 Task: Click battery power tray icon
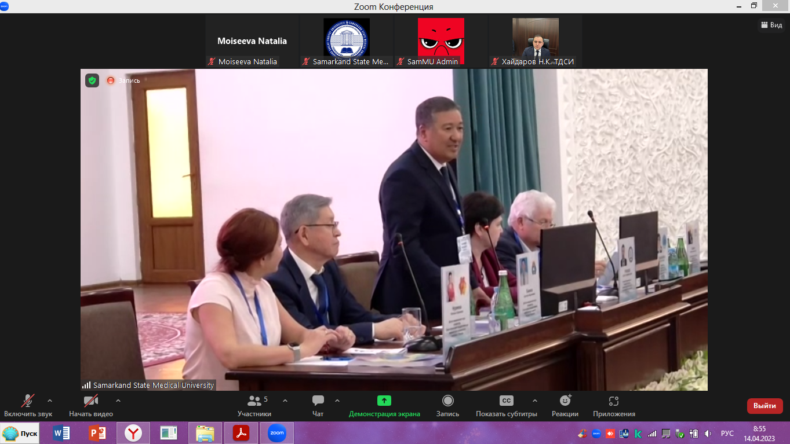[694, 434]
